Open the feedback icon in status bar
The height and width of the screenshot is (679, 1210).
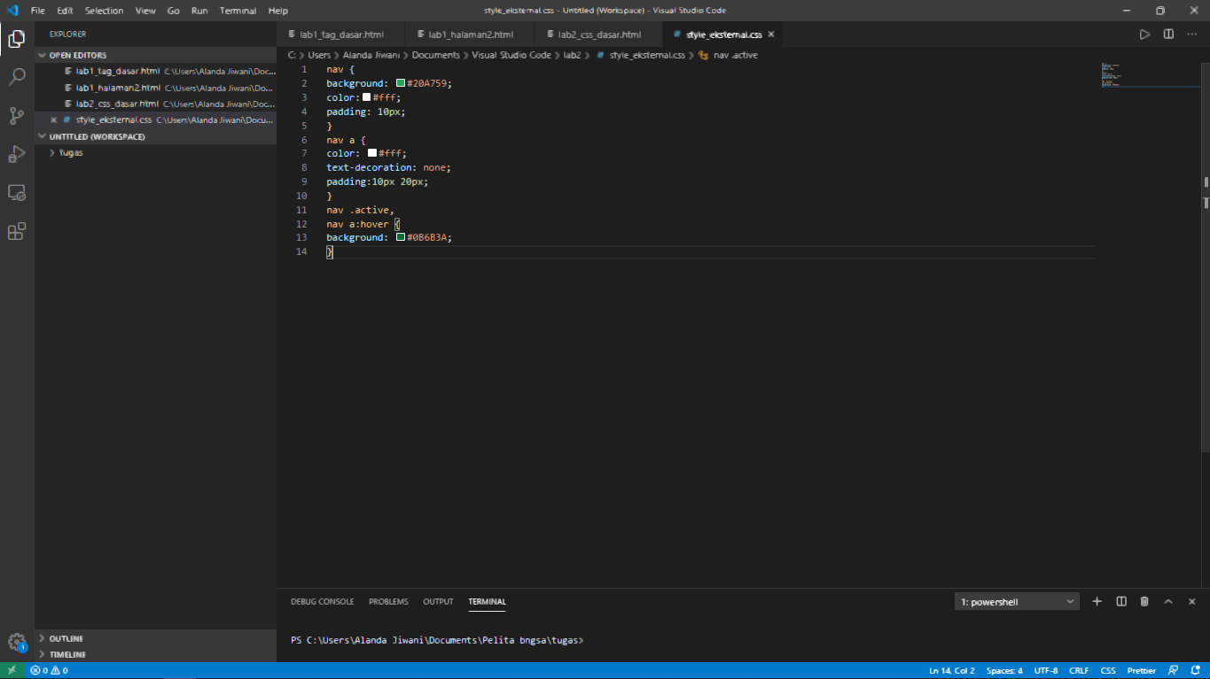click(x=1173, y=671)
